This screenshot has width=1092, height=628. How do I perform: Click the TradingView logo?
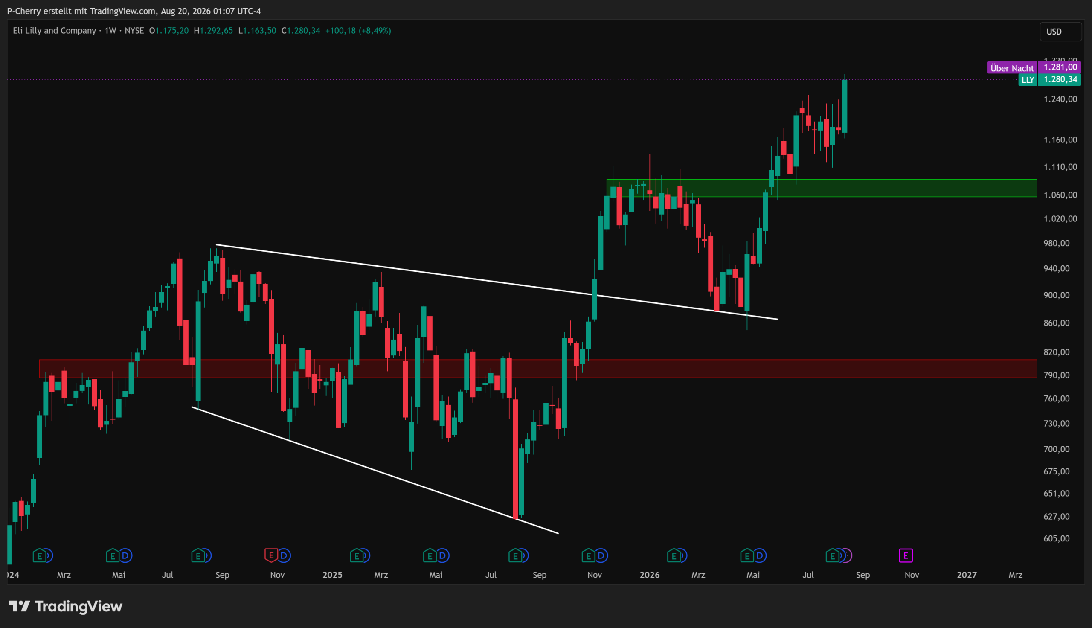[66, 606]
